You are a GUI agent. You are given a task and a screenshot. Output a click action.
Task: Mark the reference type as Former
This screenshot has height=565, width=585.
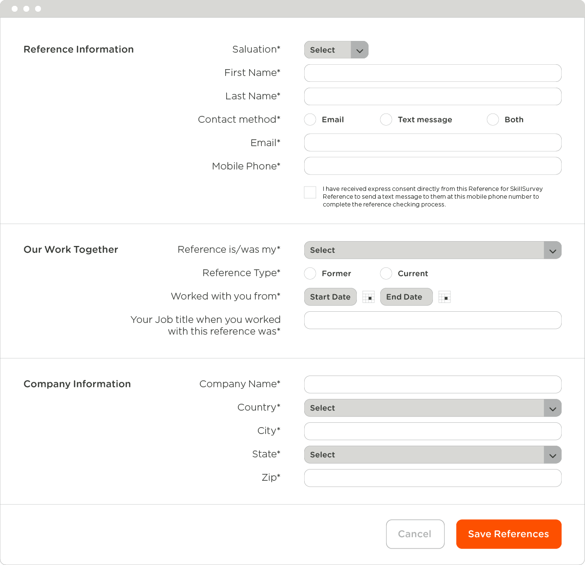tap(310, 273)
